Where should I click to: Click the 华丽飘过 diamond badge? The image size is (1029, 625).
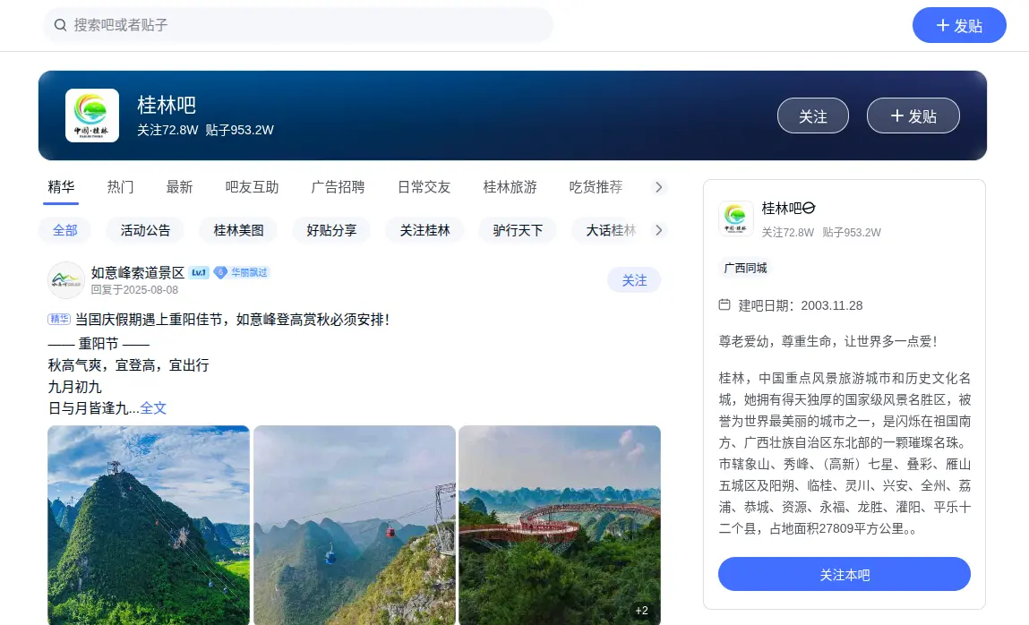[x=242, y=272]
